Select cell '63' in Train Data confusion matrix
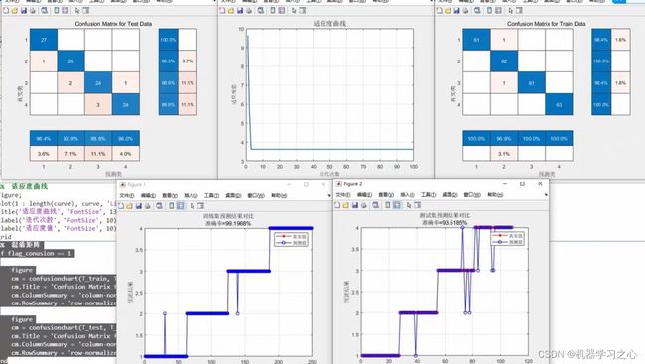This screenshot has width=645, height=364. click(559, 104)
